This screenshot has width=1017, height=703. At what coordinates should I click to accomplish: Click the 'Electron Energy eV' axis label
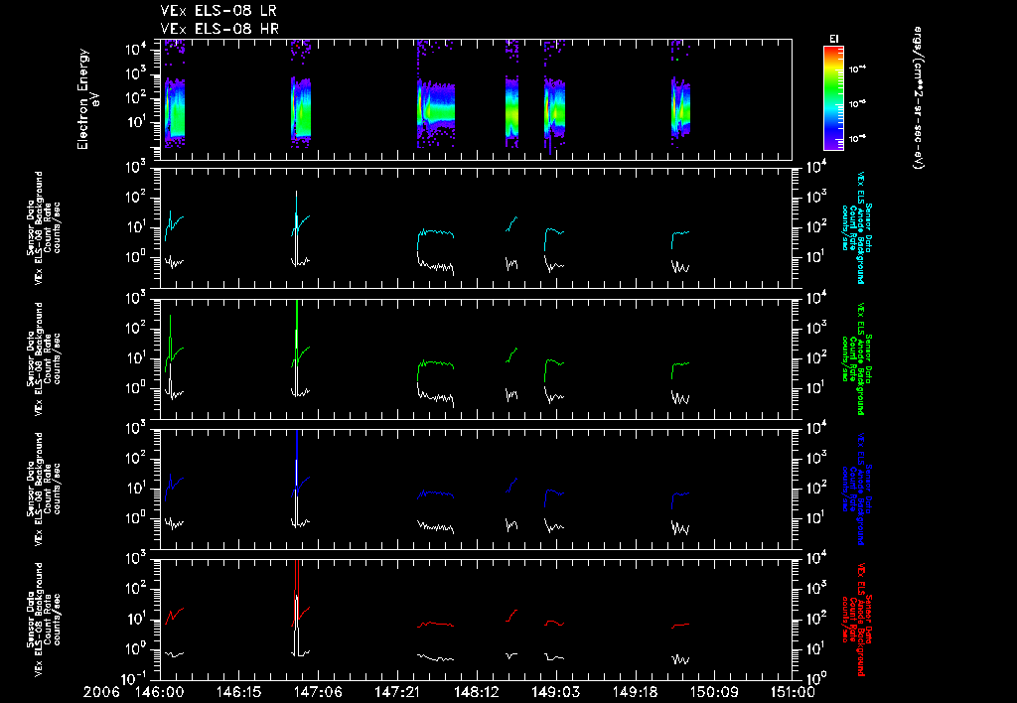click(87, 99)
